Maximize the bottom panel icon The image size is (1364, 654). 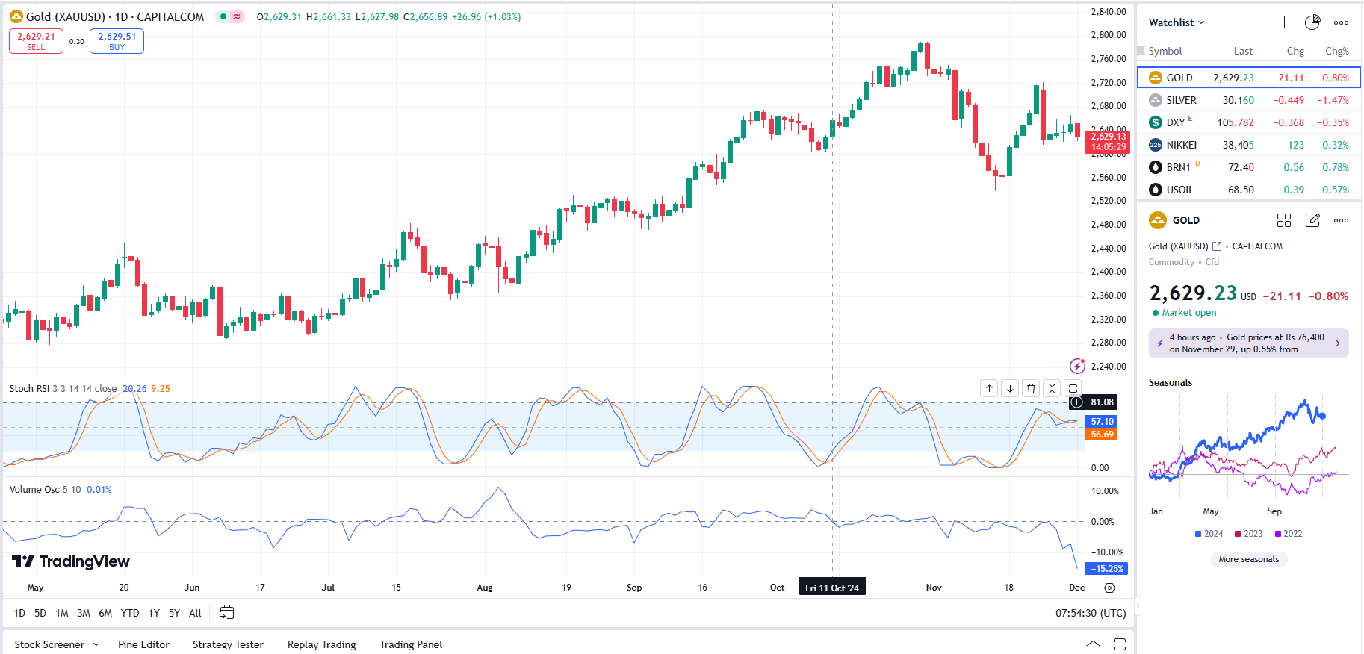point(1119,644)
